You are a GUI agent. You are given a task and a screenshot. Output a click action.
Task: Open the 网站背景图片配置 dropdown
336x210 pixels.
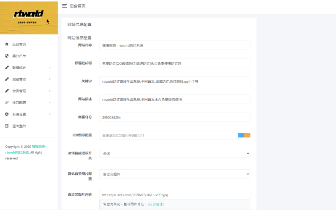[x=175, y=174]
